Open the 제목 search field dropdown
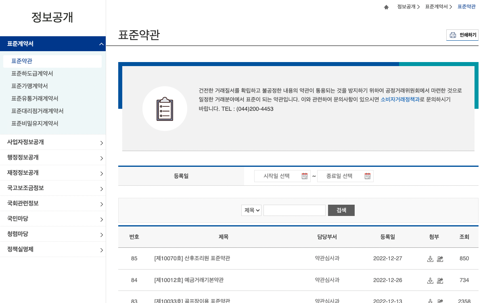 pos(251,210)
